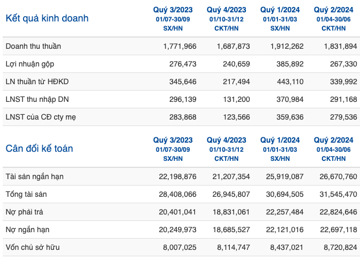Viewport: 360px width, 259px height.
Task: Click the Nợ phải trả row label
Action: [24, 212]
